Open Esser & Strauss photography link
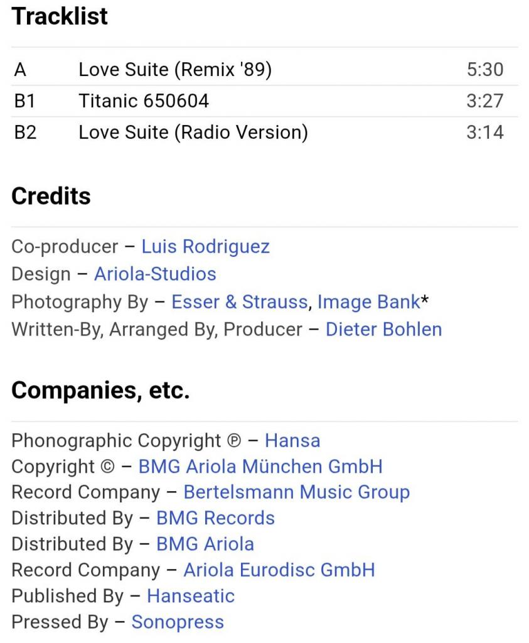Screen dimensions: 529x643 pyautogui.click(x=239, y=302)
